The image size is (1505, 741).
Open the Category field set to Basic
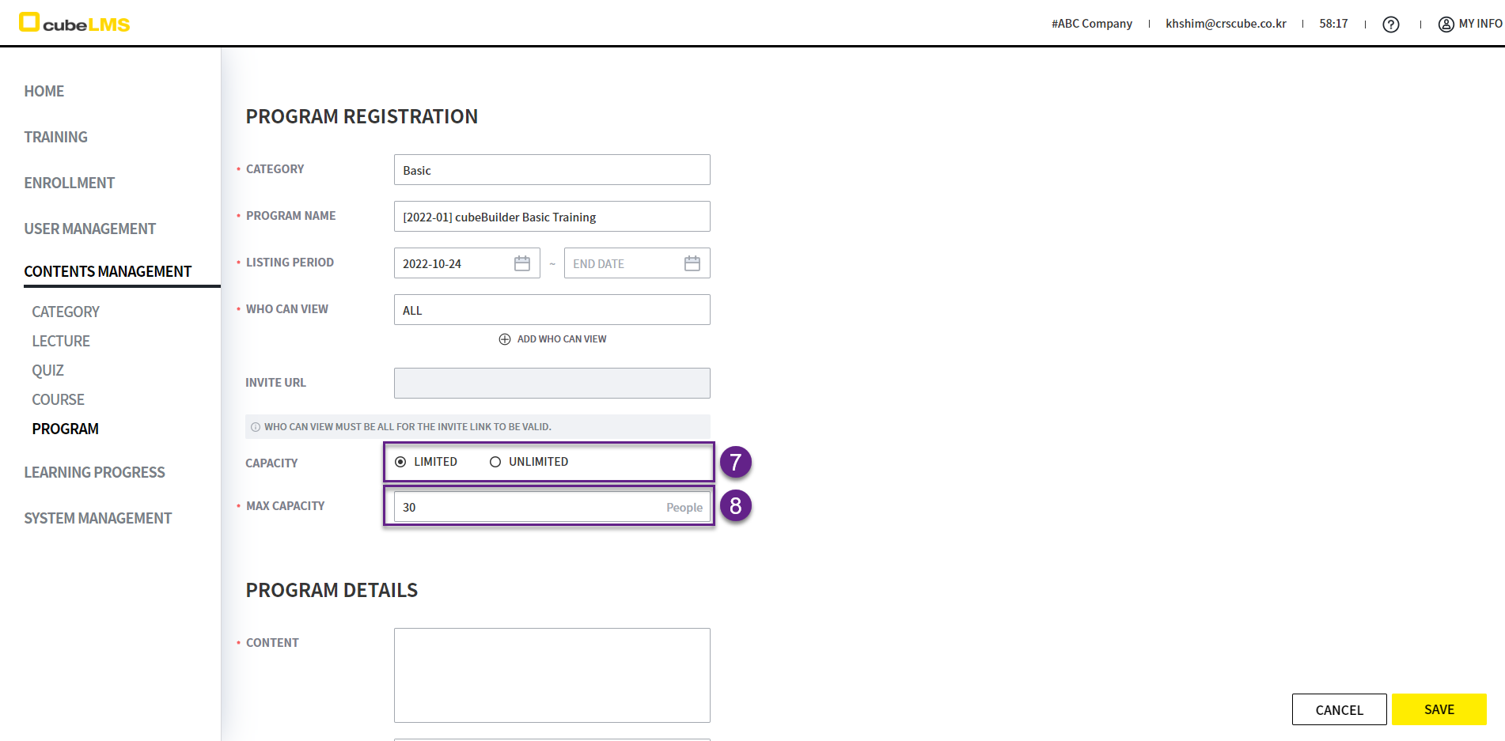pos(552,170)
